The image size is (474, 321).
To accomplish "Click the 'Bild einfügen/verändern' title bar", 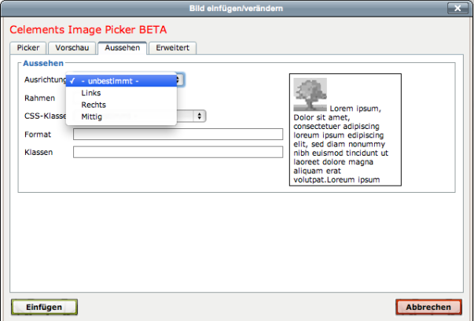I will pyautogui.click(x=236, y=8).
